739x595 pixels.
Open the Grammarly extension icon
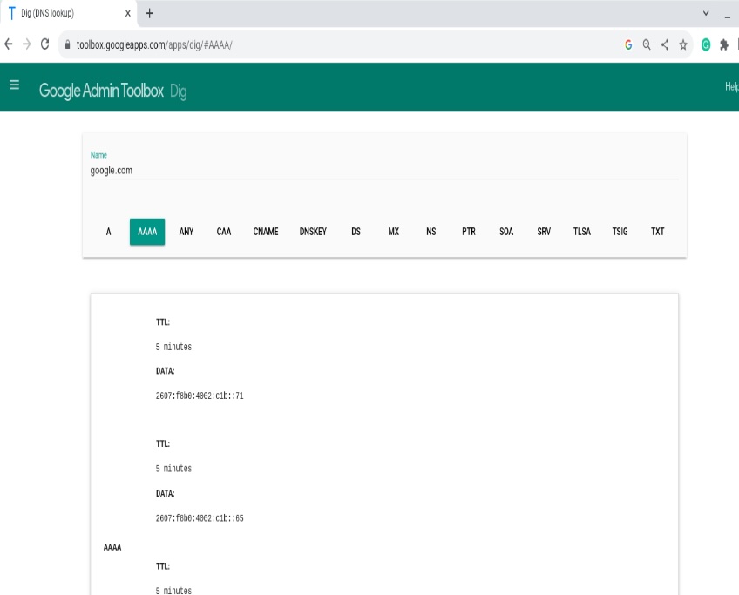[x=706, y=44]
